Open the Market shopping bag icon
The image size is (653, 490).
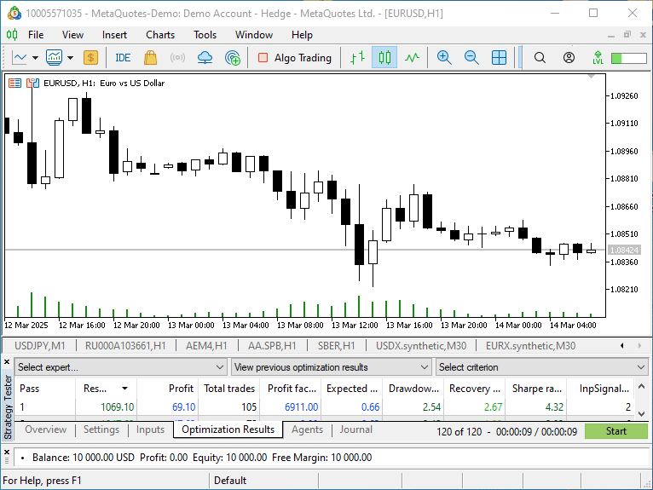pos(150,57)
